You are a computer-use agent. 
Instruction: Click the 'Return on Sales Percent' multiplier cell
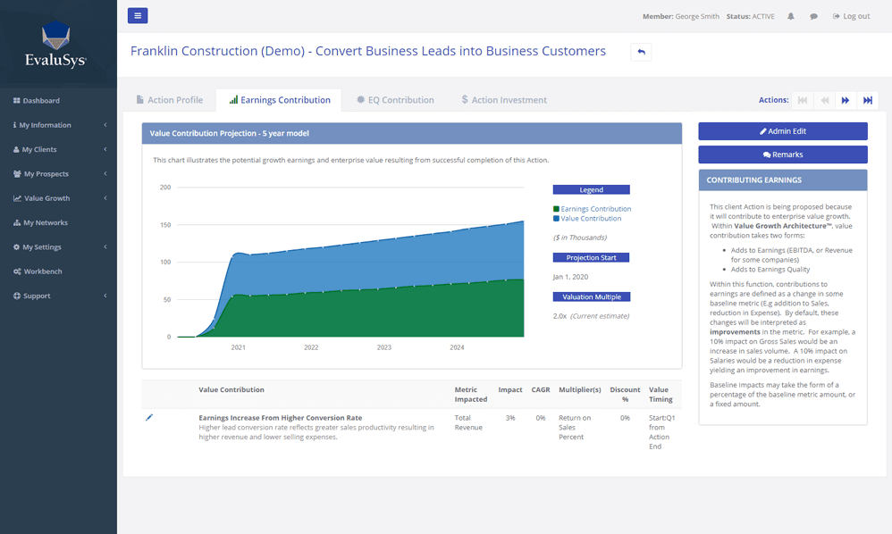tap(575, 427)
